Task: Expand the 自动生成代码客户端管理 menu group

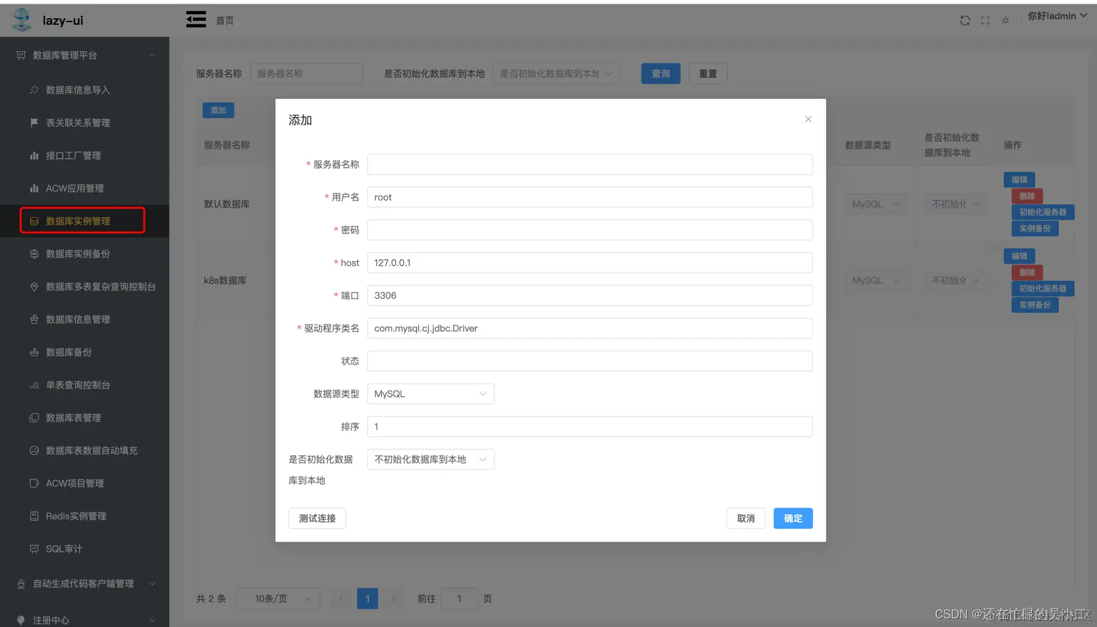Action: [152, 583]
